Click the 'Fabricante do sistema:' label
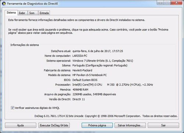 coord(57,70)
